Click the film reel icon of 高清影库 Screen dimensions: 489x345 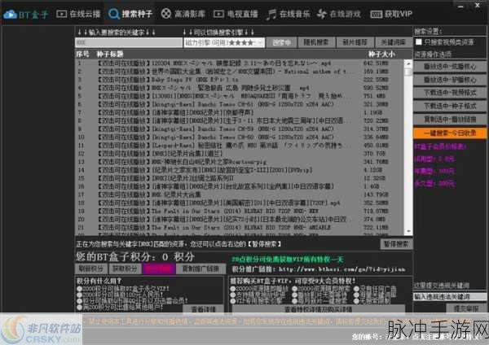point(166,14)
